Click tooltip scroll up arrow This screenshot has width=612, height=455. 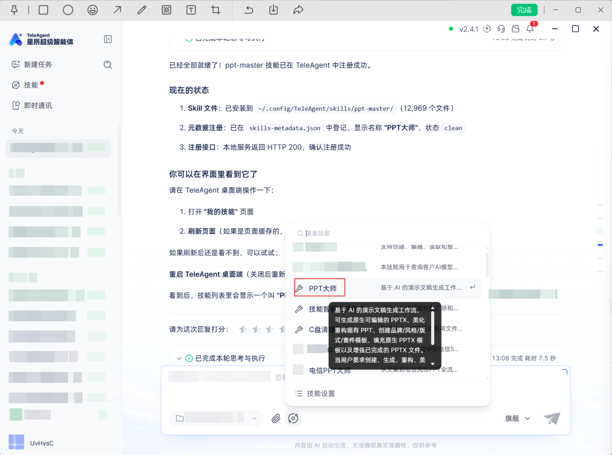(432, 307)
